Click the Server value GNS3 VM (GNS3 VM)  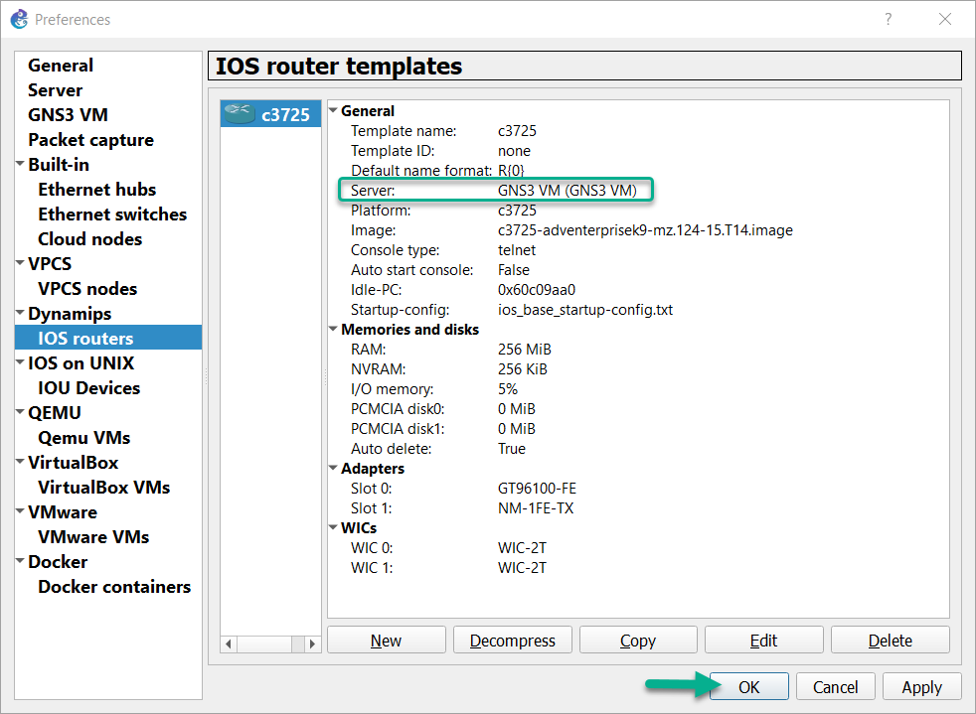(568, 191)
